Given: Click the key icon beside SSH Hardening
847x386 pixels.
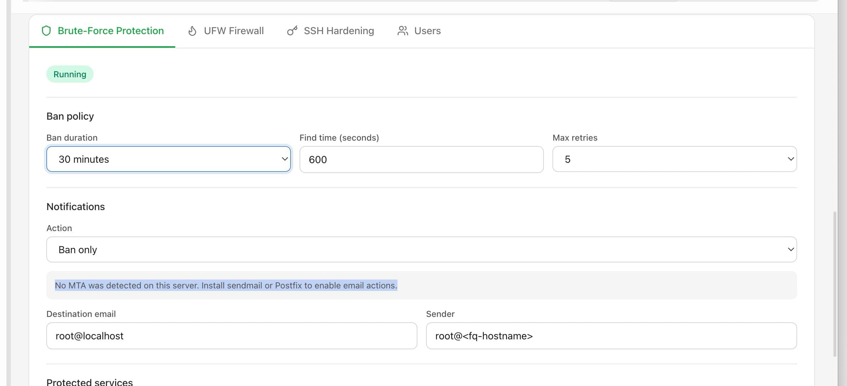Looking at the screenshot, I should (292, 31).
